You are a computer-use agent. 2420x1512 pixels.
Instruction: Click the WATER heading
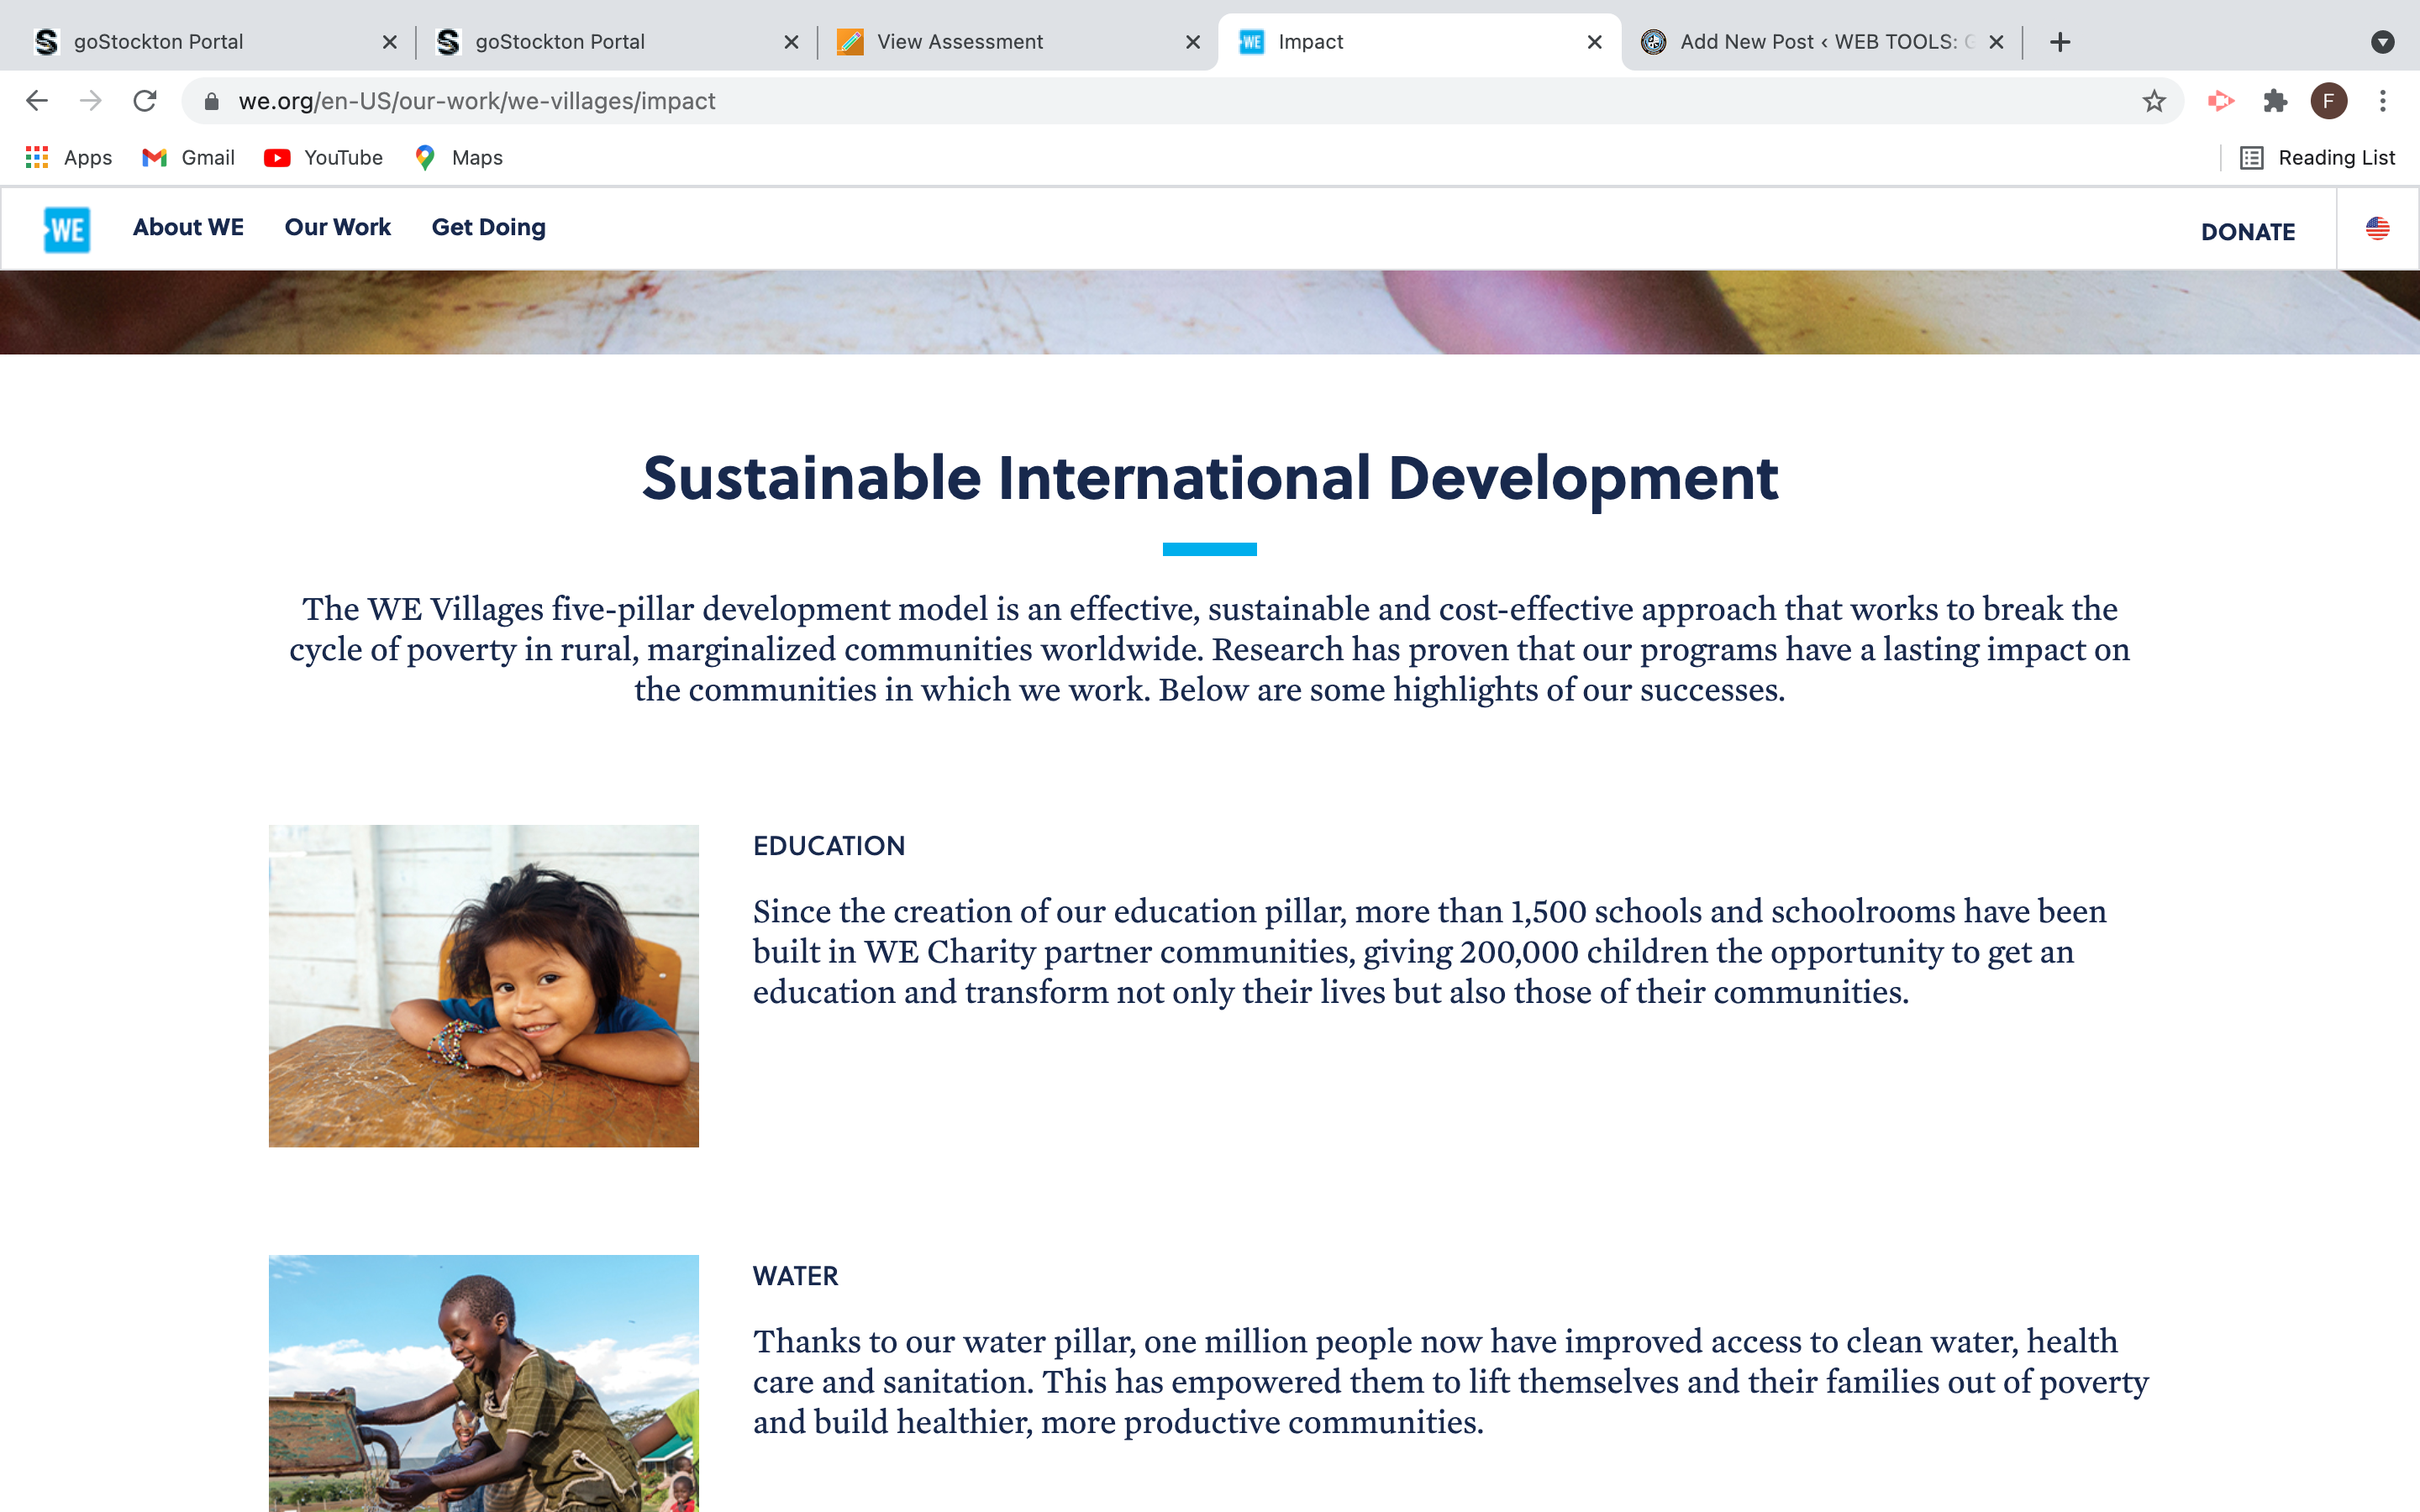pos(796,1276)
